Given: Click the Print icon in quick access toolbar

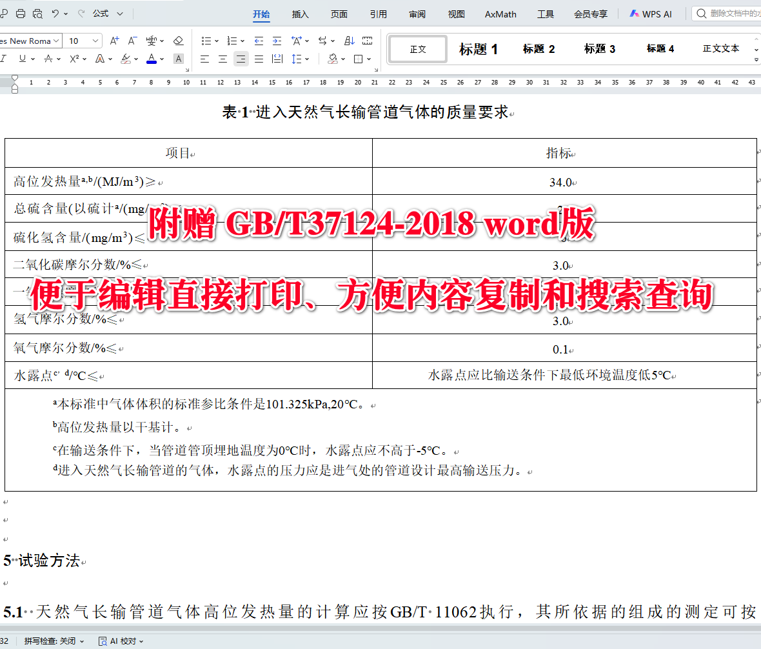Looking at the screenshot, I should [x=21, y=14].
